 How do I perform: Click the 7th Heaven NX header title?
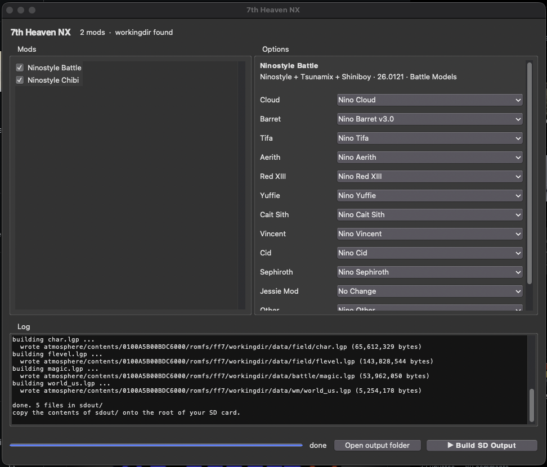point(41,33)
